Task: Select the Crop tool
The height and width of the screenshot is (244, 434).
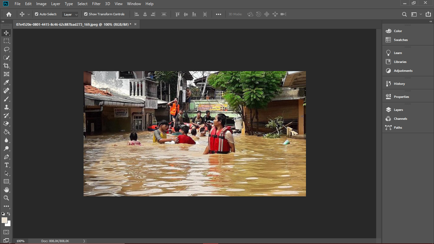Action: pos(6,66)
